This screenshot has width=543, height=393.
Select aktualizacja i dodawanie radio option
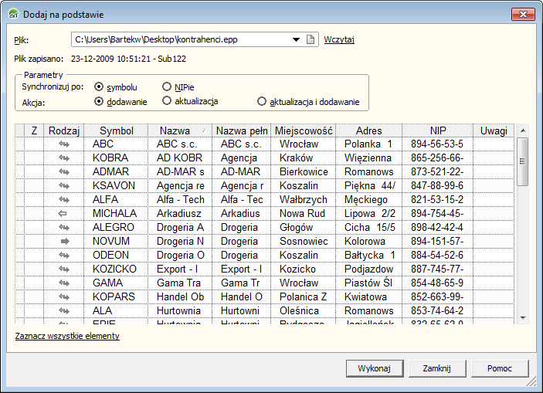pyautogui.click(x=263, y=101)
